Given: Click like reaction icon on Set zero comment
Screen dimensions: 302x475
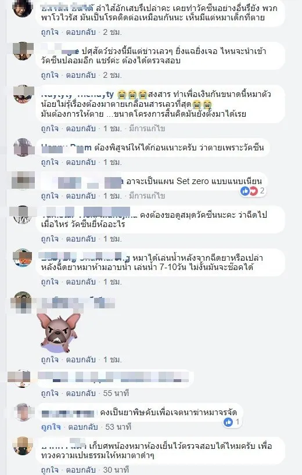Looking at the screenshot, I should tap(245, 191).
